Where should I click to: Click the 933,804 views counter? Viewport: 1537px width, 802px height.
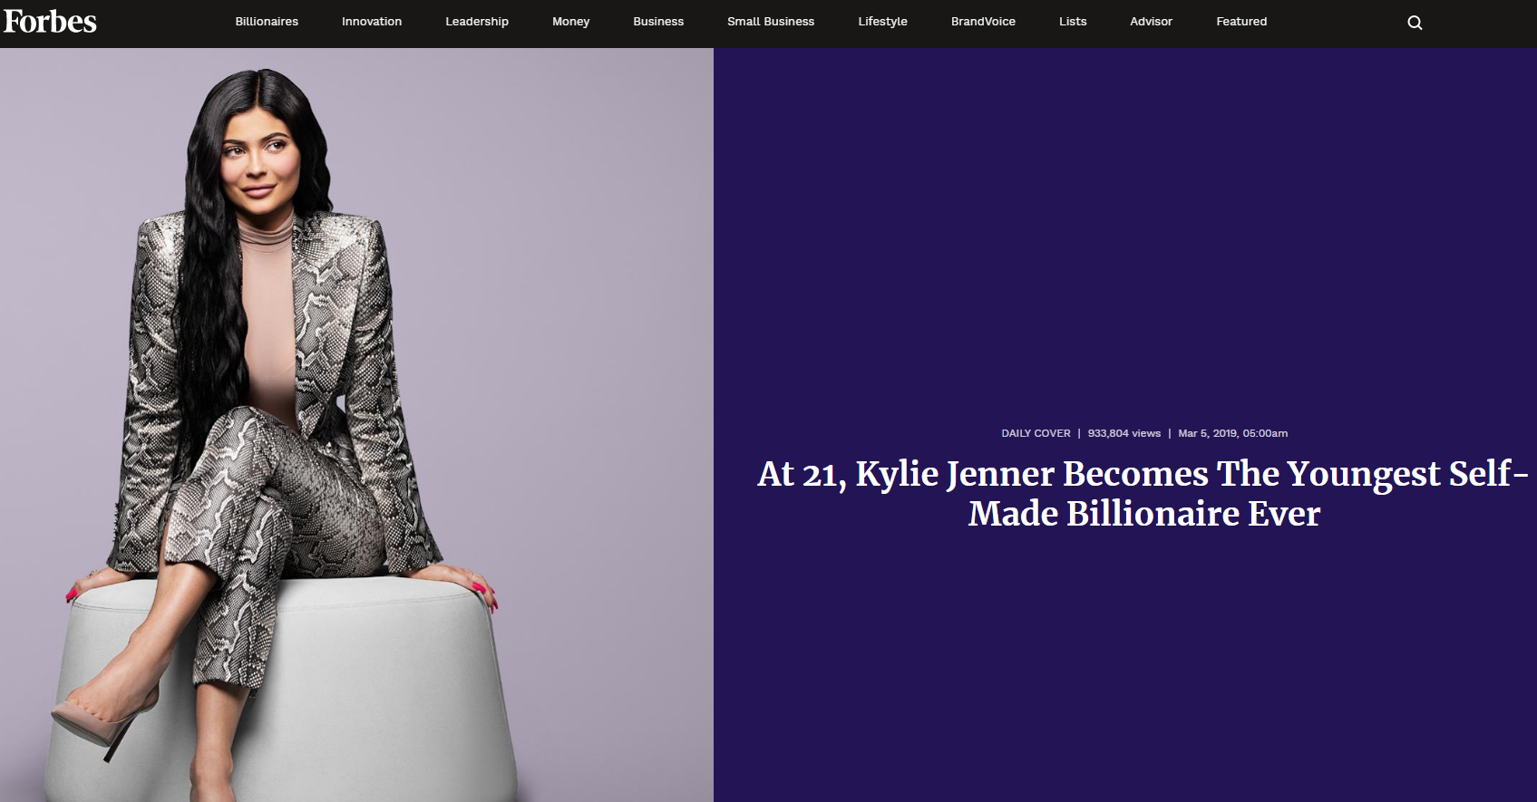[1124, 433]
